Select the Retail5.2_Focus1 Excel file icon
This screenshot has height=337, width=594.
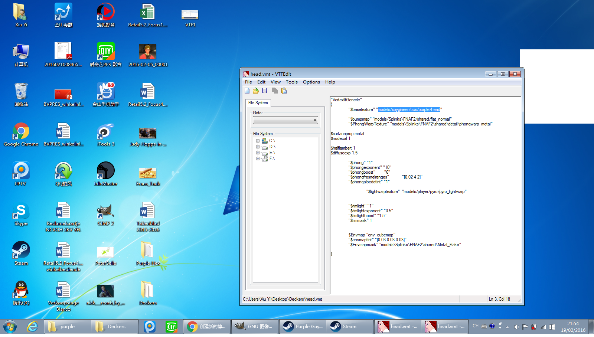(x=148, y=15)
